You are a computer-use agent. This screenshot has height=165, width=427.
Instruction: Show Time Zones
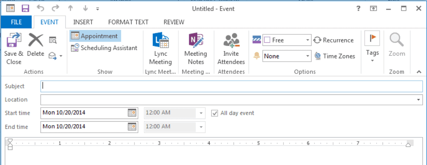click(x=335, y=56)
